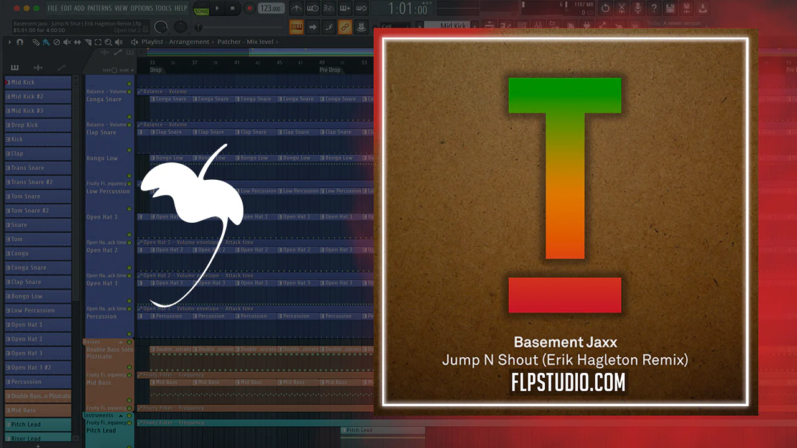This screenshot has width=797, height=448.
Task: Select the Drop Kick pattern in picker
Action: [38, 125]
